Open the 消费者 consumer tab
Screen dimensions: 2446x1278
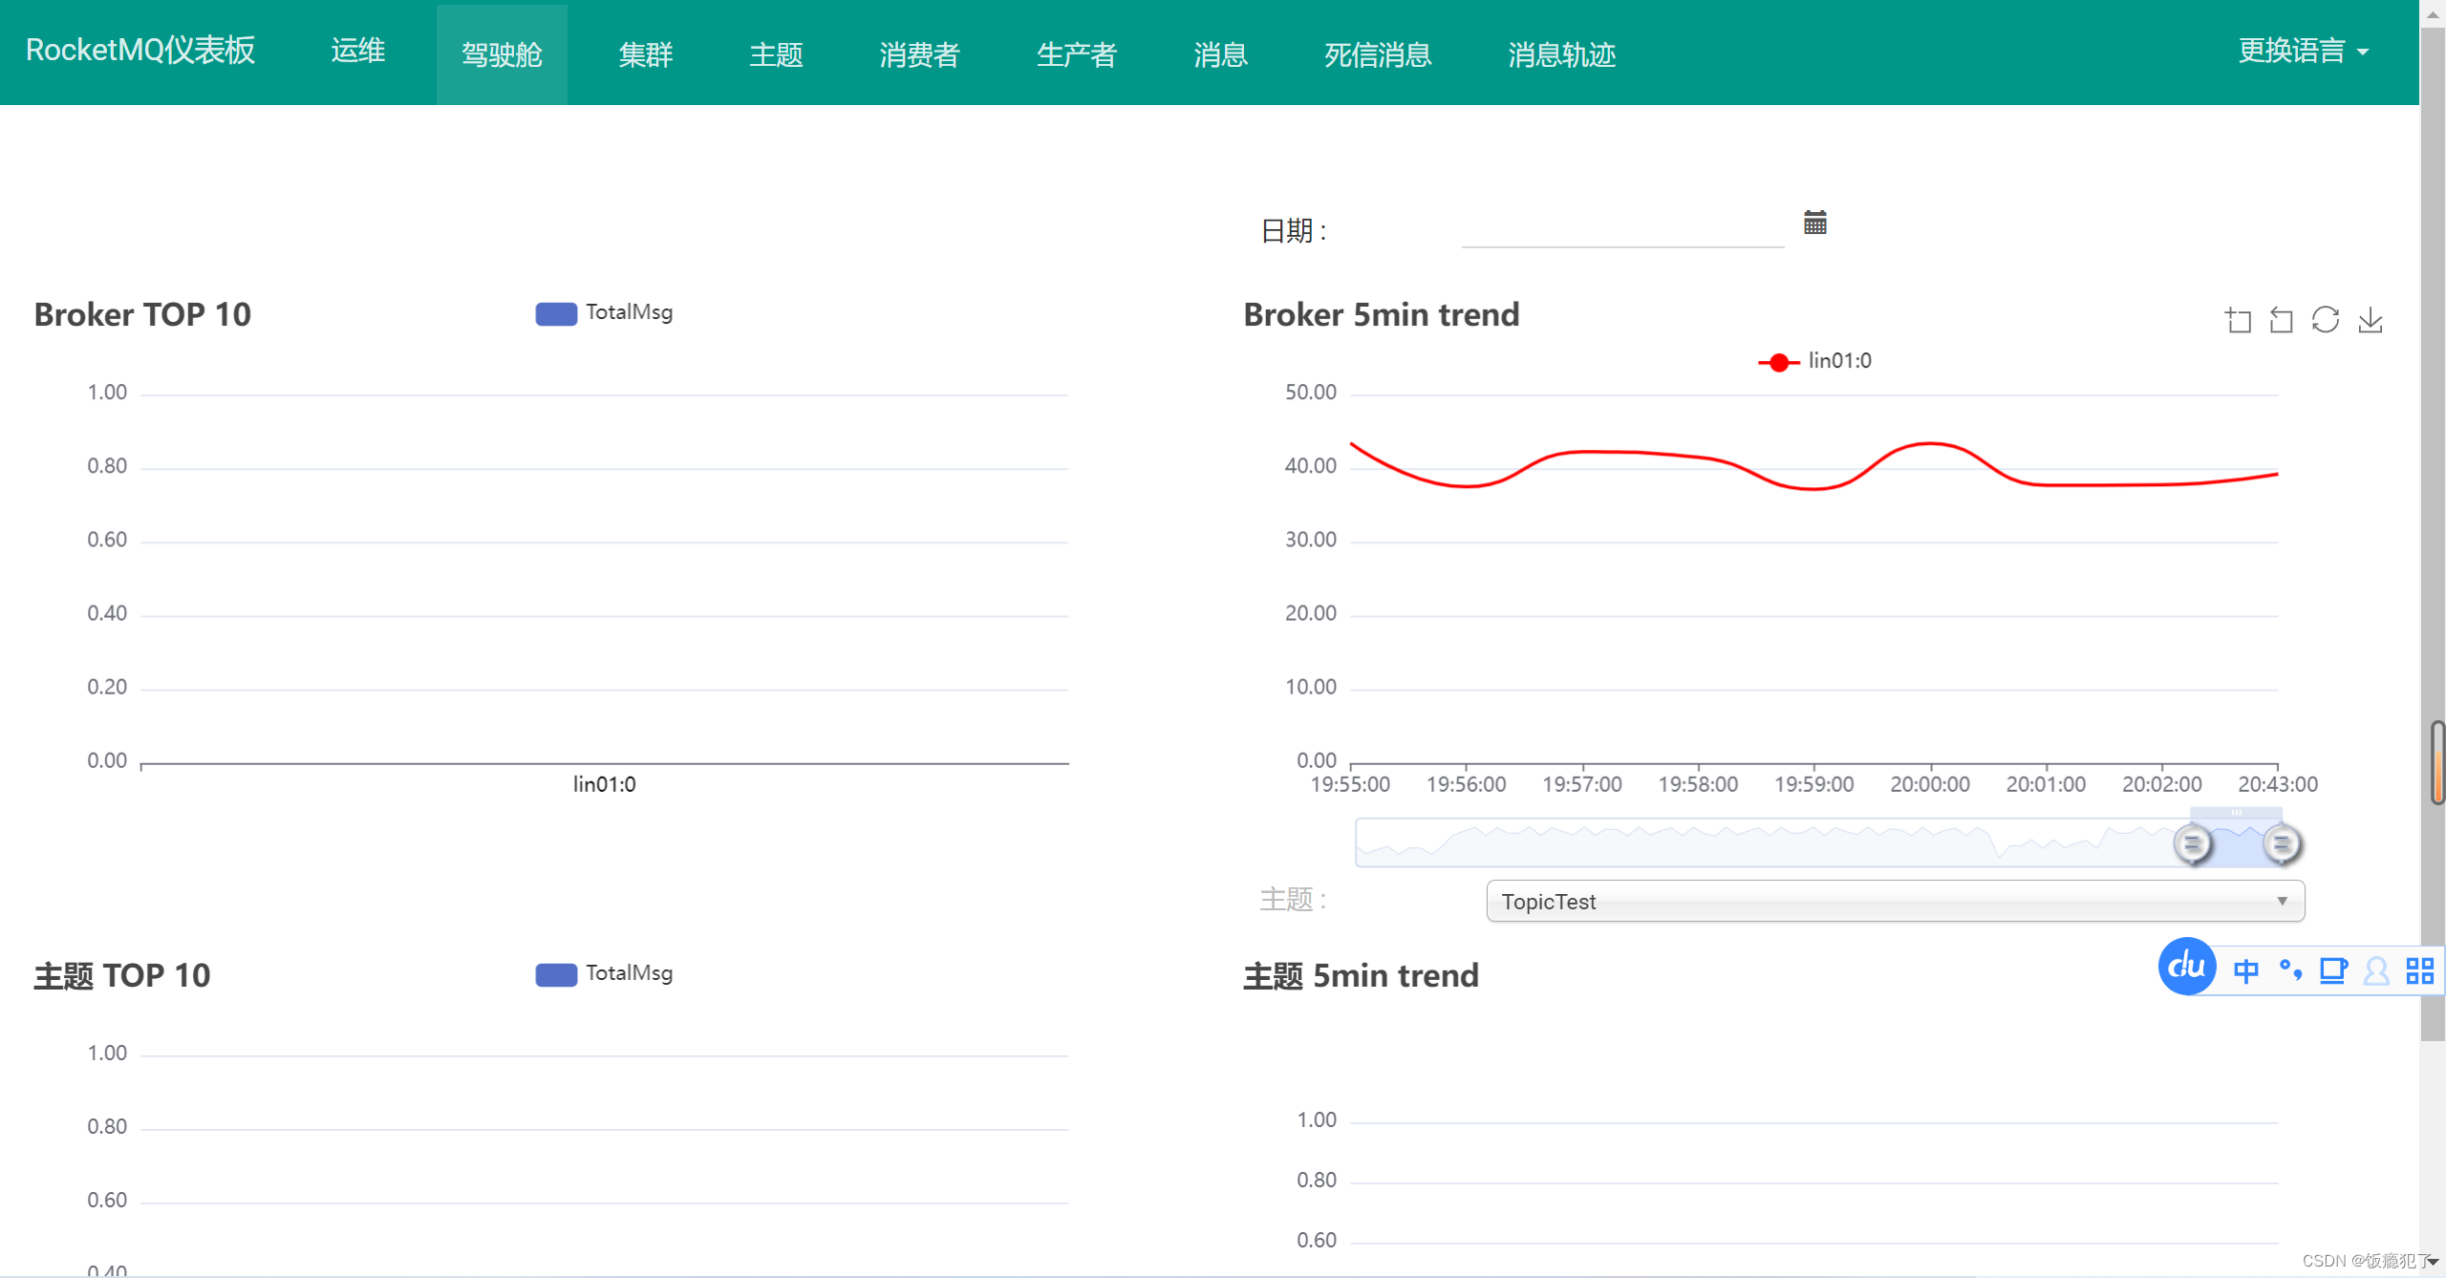919,54
